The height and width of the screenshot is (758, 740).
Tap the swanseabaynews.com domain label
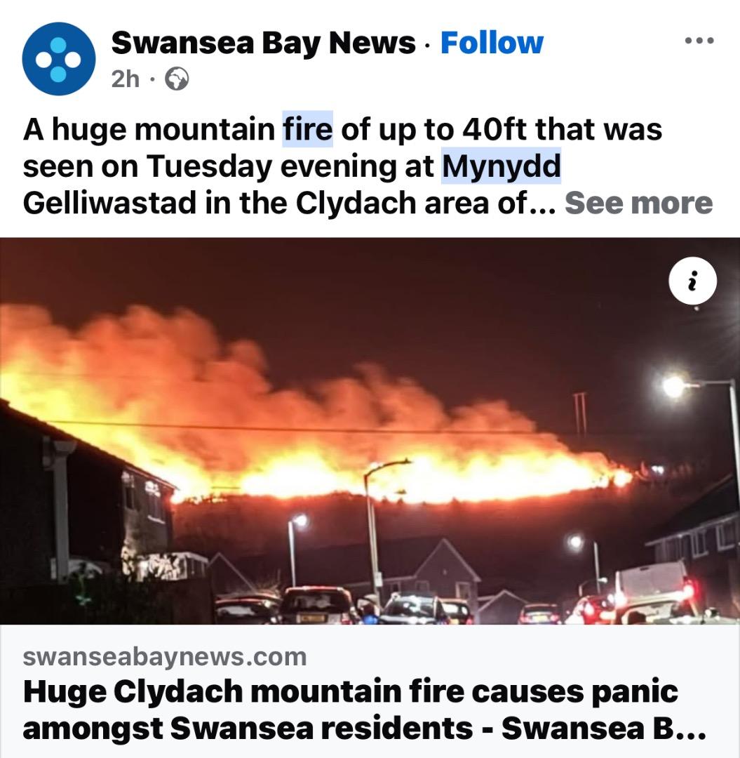coord(165,656)
